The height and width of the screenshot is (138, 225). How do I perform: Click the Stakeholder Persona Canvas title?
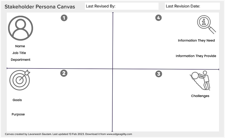pos(40,7)
